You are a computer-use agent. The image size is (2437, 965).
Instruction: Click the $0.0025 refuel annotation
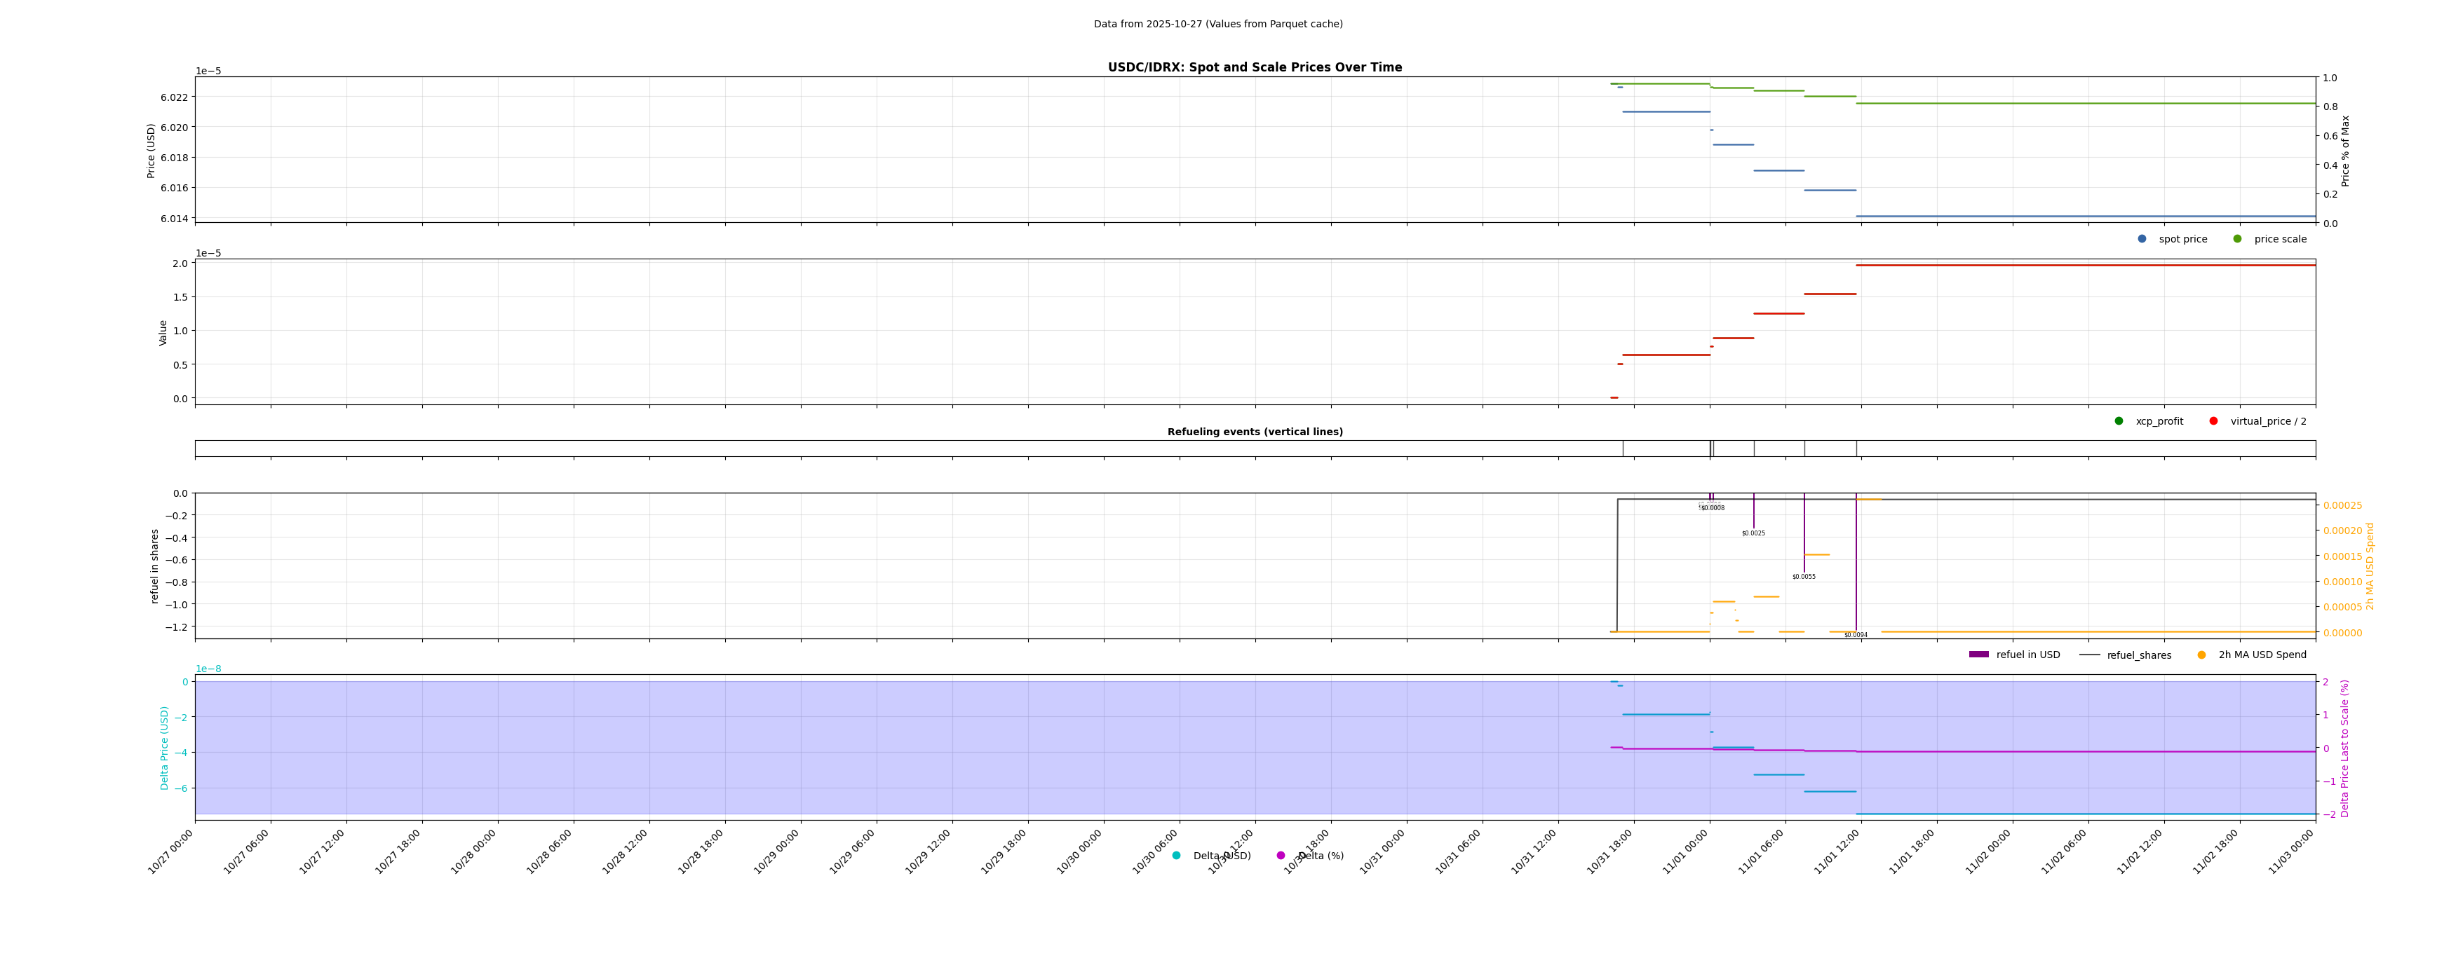(x=1753, y=533)
